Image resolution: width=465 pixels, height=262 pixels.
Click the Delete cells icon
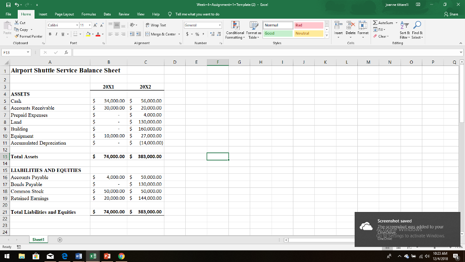(351, 26)
